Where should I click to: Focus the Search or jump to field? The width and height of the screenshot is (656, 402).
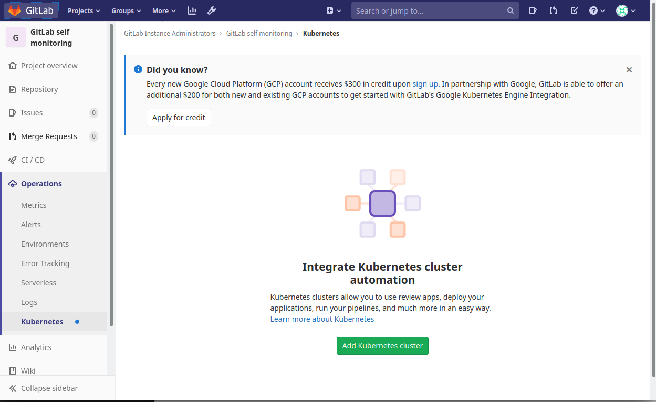click(x=435, y=10)
